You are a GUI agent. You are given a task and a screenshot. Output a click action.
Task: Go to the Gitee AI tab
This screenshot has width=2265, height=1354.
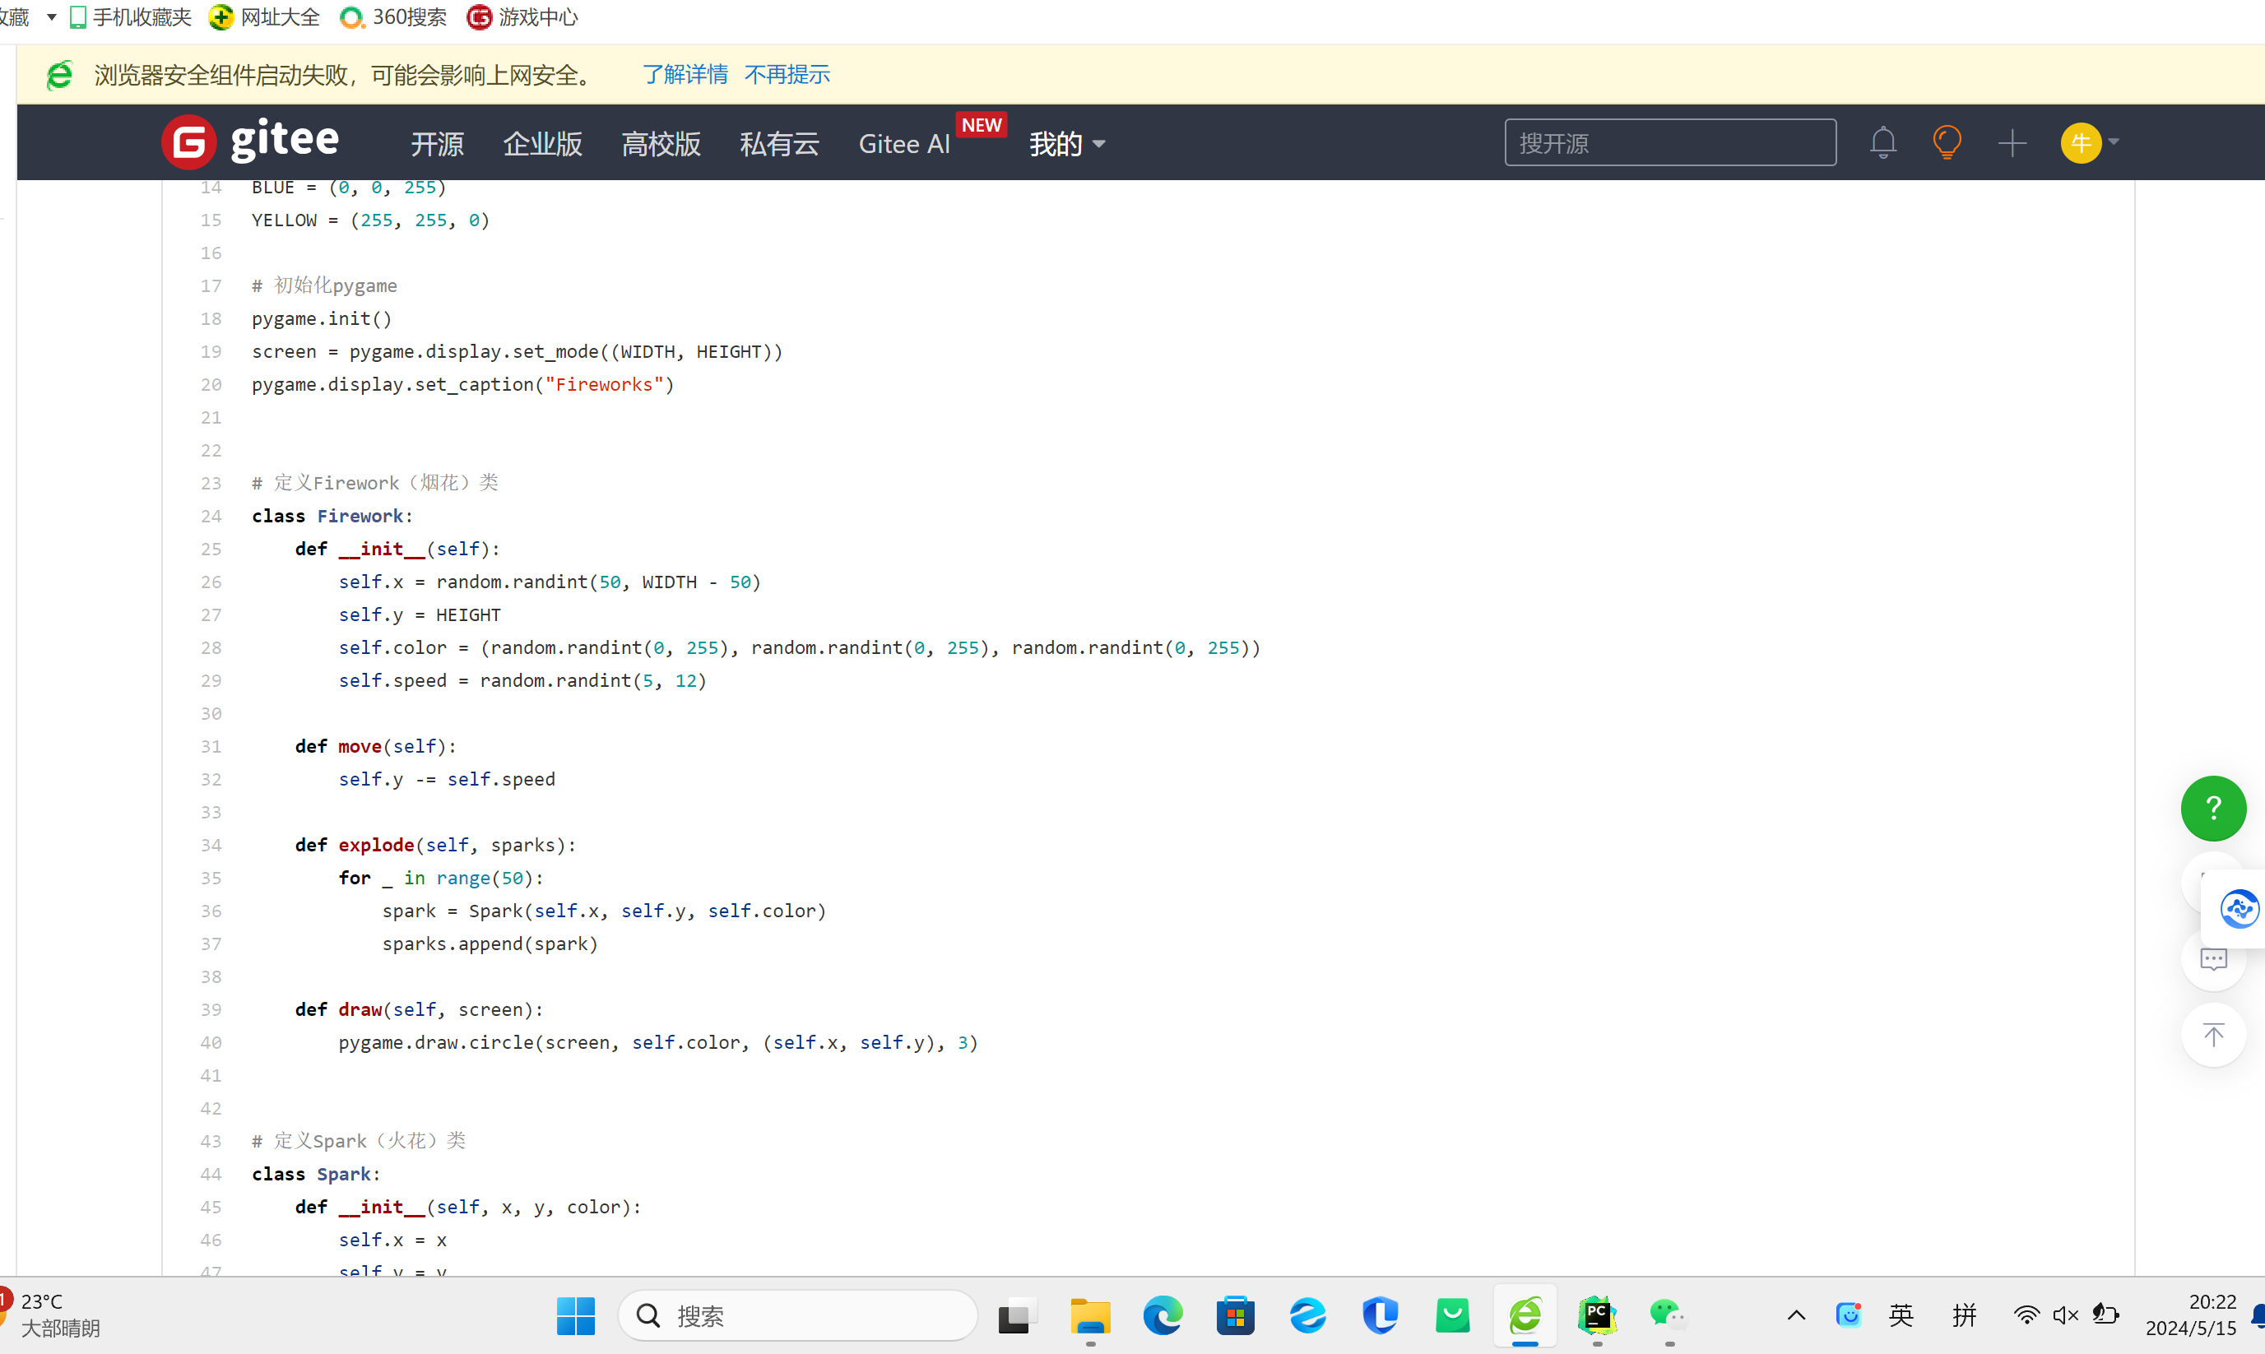(903, 143)
